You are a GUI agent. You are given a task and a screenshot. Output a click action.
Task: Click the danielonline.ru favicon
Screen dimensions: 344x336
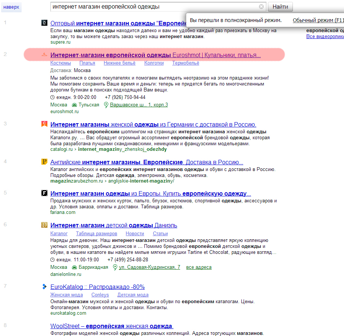click(x=44, y=225)
